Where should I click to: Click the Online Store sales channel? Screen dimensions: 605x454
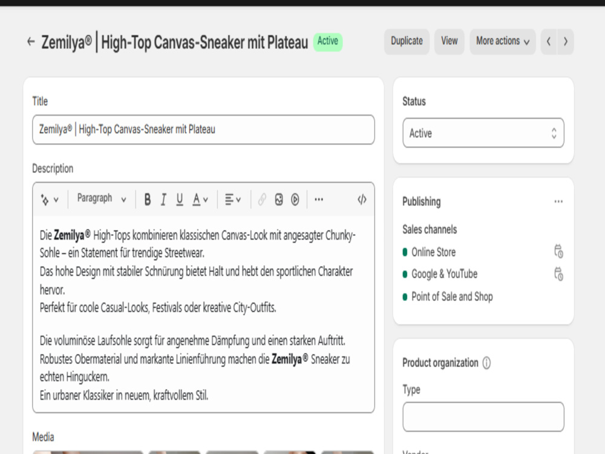433,252
